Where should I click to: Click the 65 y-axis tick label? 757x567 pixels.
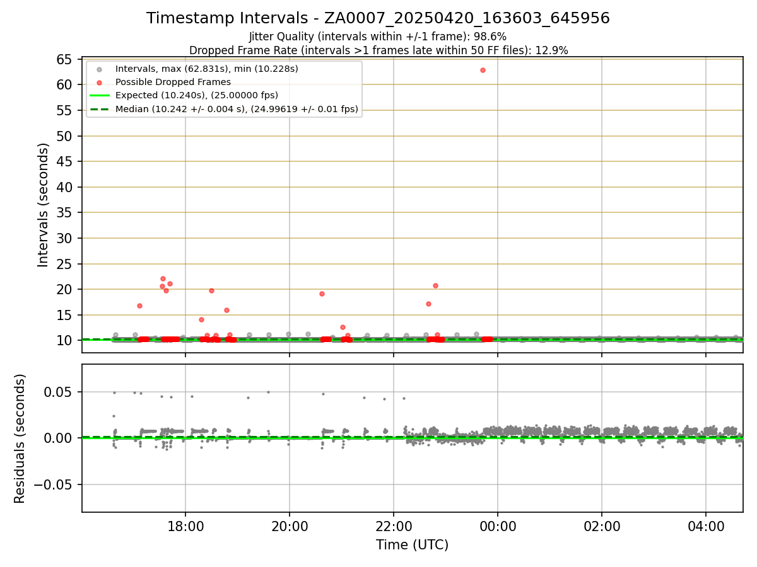point(64,59)
